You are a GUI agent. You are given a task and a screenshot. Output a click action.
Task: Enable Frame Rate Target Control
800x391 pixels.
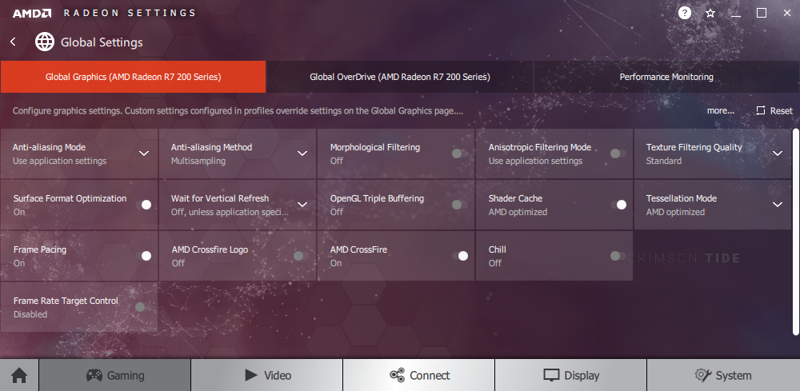(x=142, y=307)
